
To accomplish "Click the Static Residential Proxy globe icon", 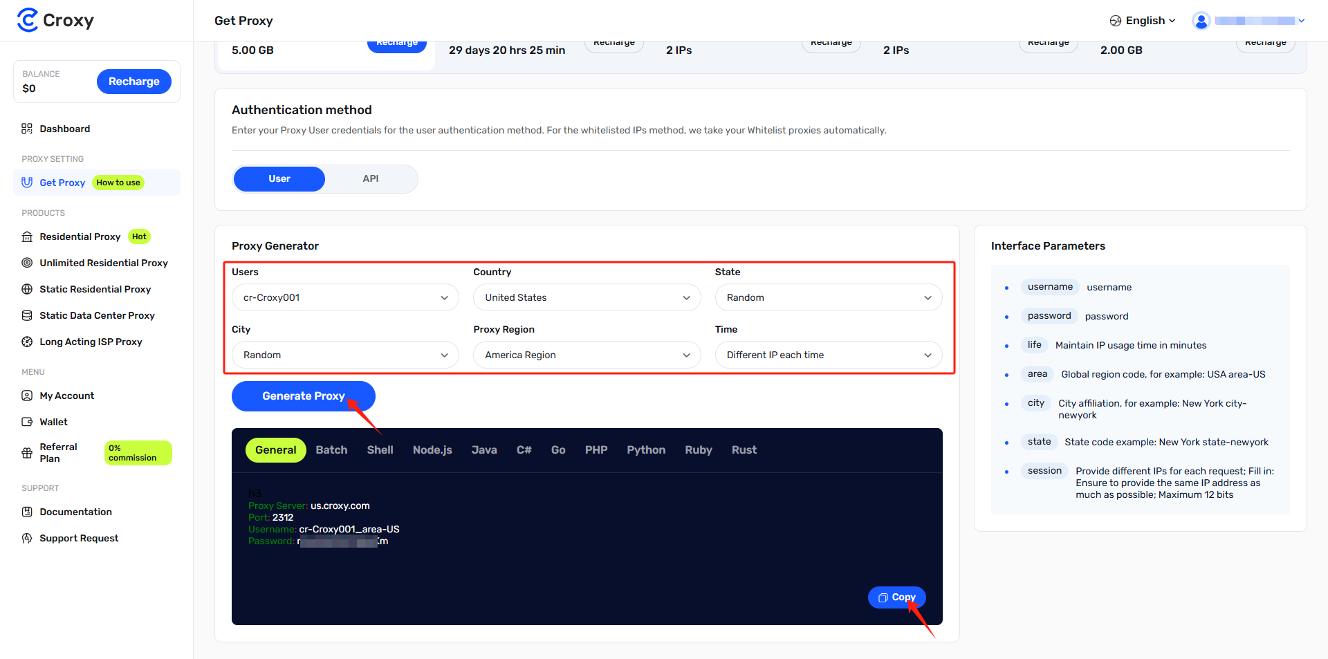I will click(x=27, y=289).
